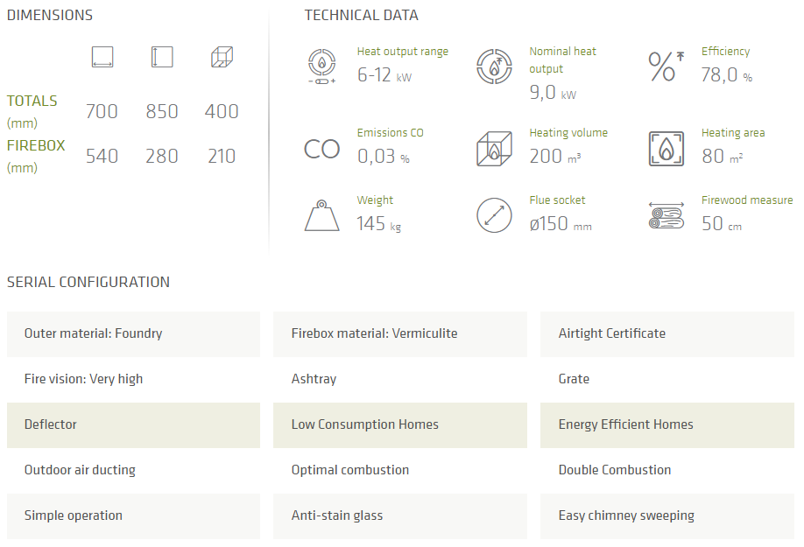Click the Serial Configuration heading

click(88, 282)
